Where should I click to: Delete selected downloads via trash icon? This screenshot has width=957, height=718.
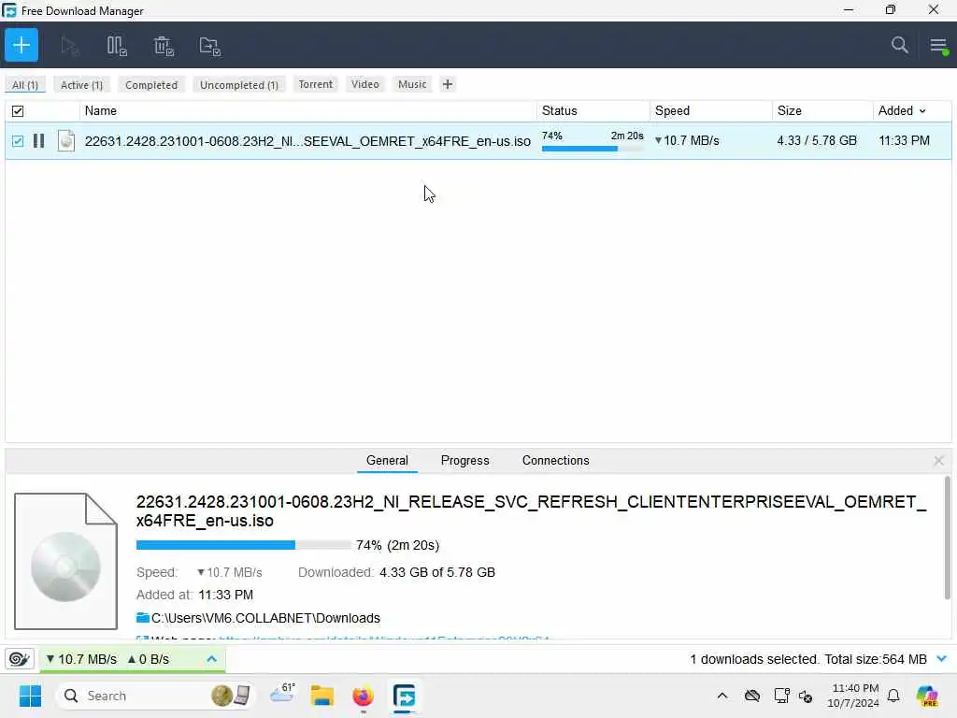(x=163, y=46)
